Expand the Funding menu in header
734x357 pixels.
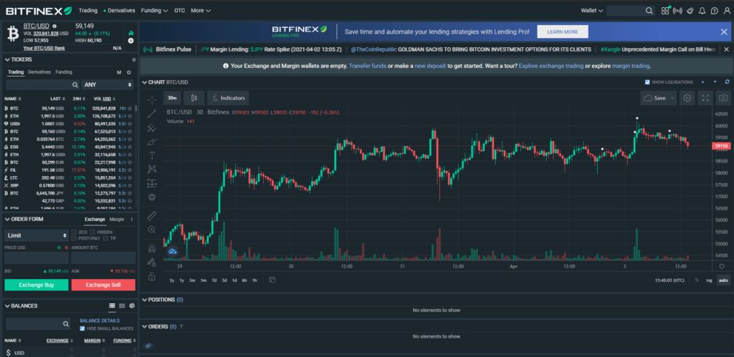click(x=154, y=10)
